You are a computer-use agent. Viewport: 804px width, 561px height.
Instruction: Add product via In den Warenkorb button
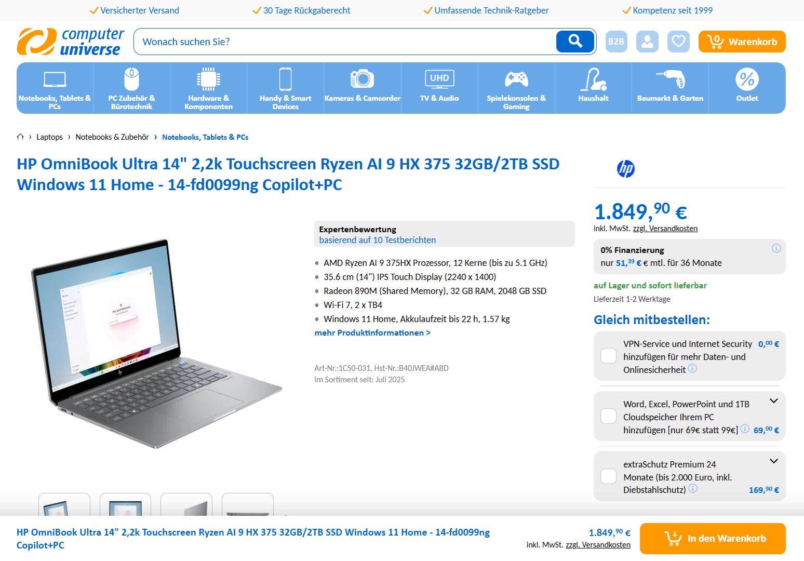713,539
